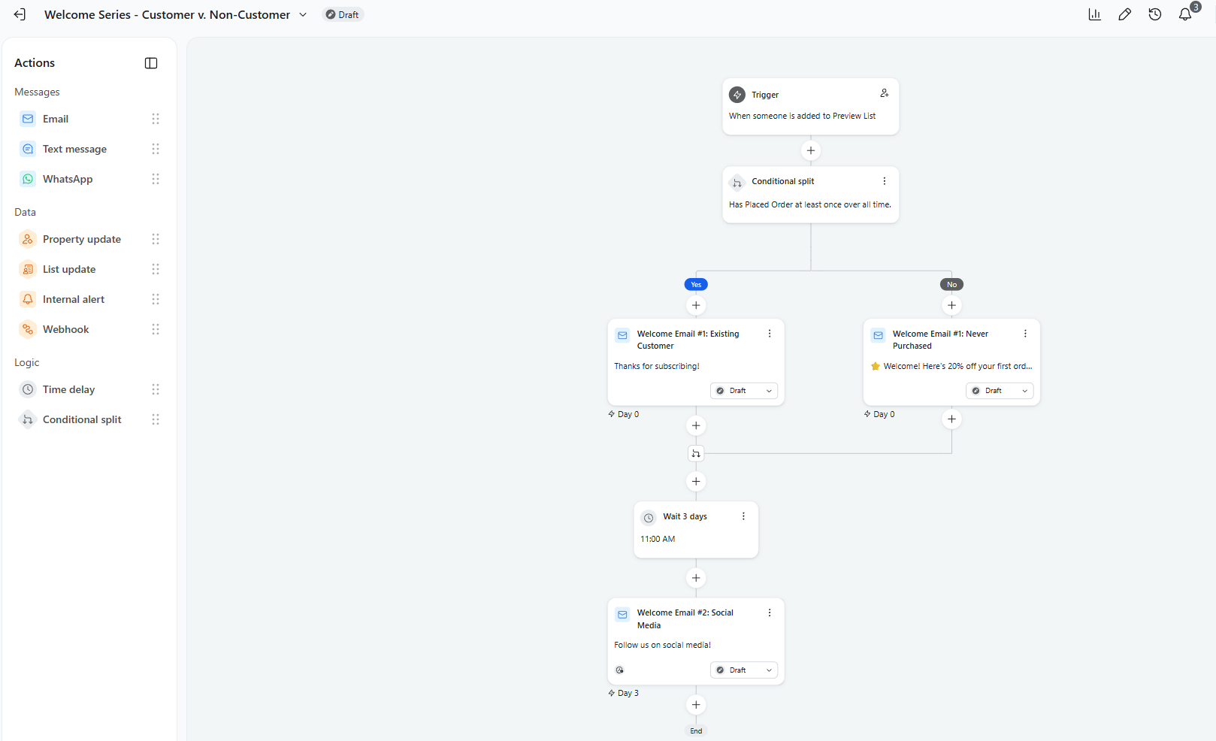Collapse the Actions sidebar panel
The height and width of the screenshot is (741, 1216).
coord(151,63)
